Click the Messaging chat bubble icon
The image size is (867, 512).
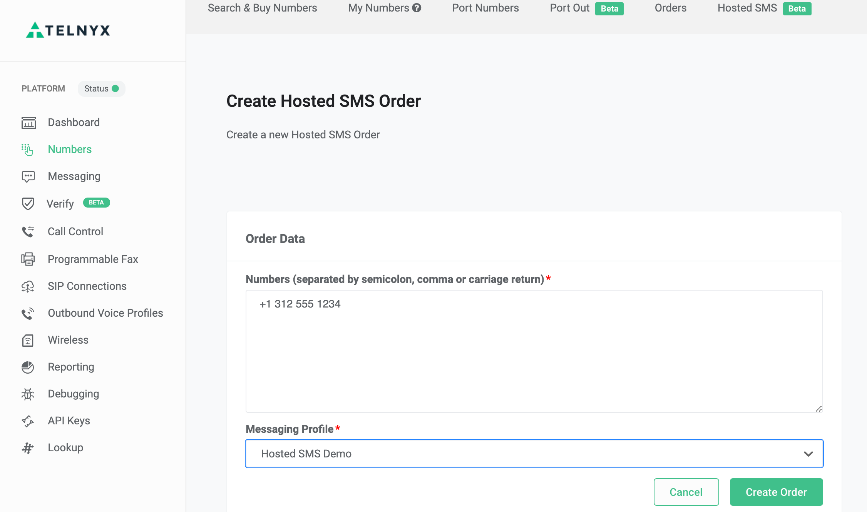tap(28, 176)
